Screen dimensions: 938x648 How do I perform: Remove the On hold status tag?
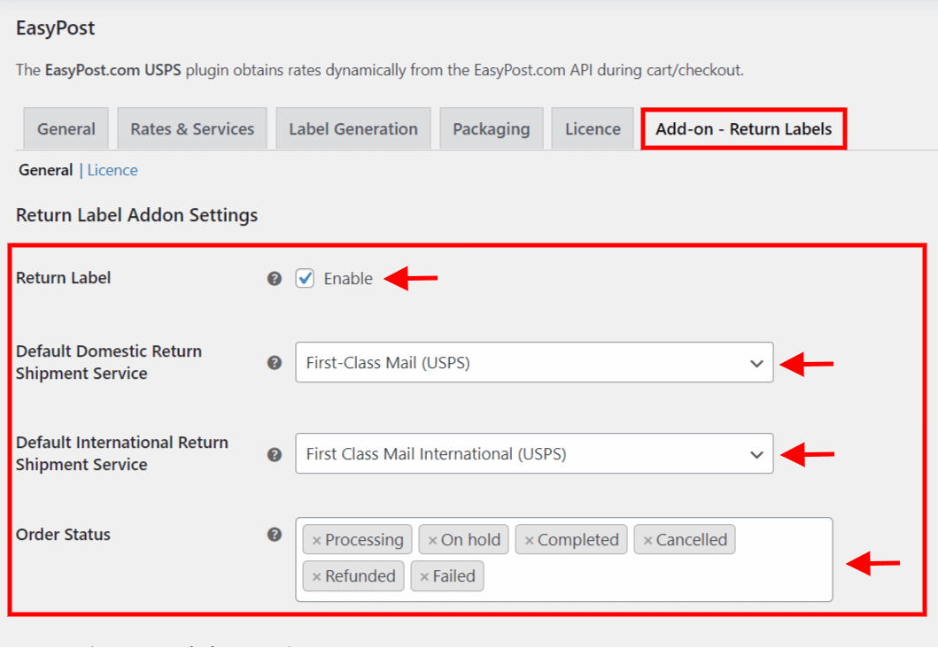[x=432, y=540]
